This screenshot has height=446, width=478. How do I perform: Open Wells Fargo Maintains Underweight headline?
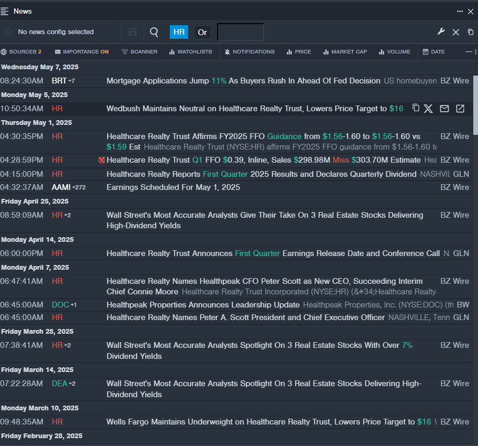(268, 422)
